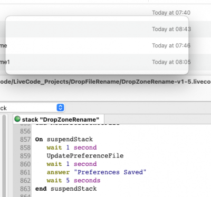Click line number 863 in the gutter
Image resolution: width=211 pixels, height=197 pixels.
click(25, 189)
